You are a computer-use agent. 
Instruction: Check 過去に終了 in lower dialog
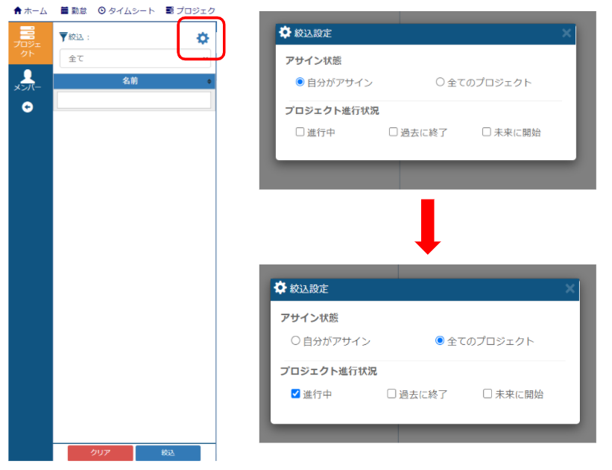(391, 393)
